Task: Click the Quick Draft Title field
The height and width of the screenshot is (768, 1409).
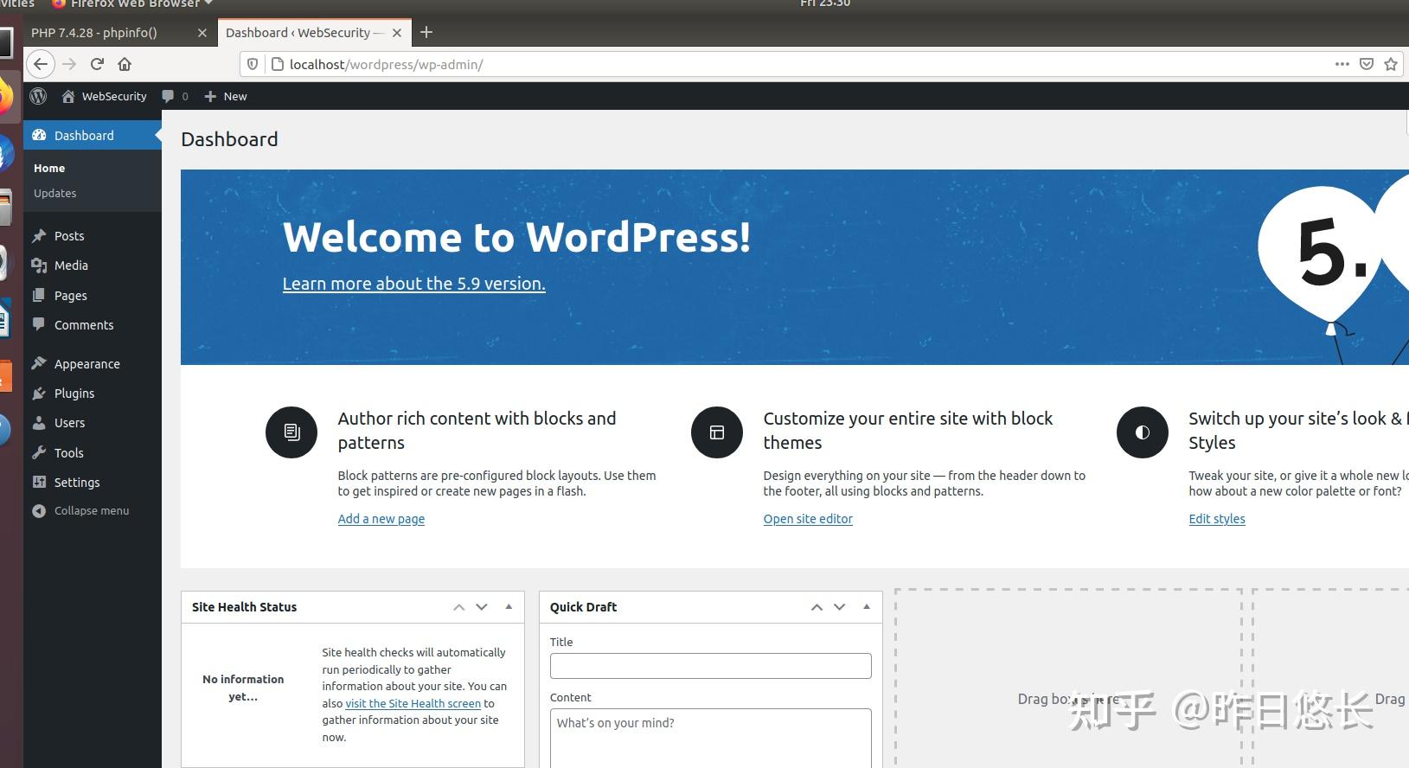Action: (x=710, y=666)
